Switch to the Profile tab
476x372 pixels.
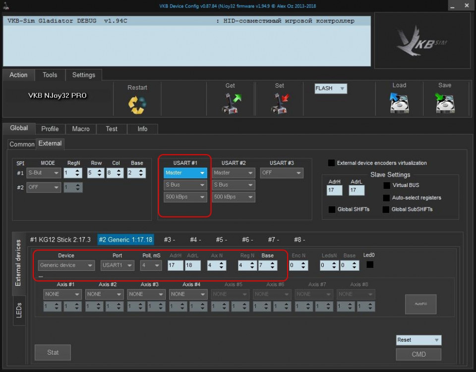pyautogui.click(x=50, y=128)
